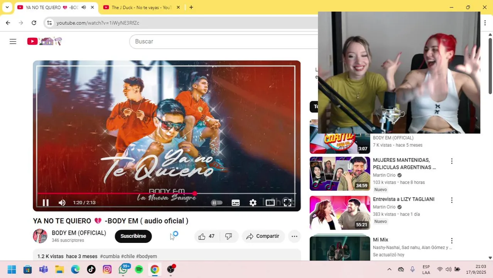Show hidden system tray icons
The height and width of the screenshot is (278, 493).
[x=389, y=270]
